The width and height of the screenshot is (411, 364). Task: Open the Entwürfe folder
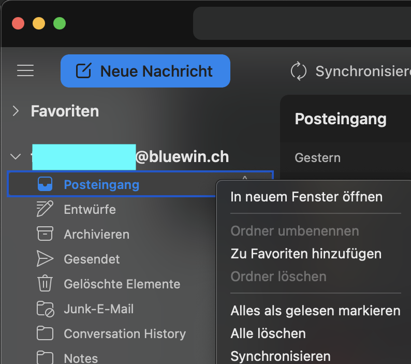coord(90,210)
